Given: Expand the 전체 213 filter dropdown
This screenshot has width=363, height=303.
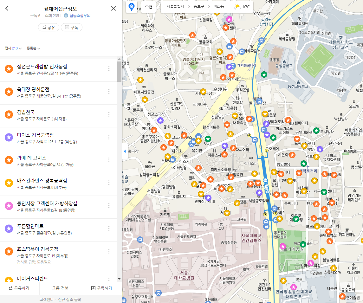Looking at the screenshot, I should tap(13, 48).
